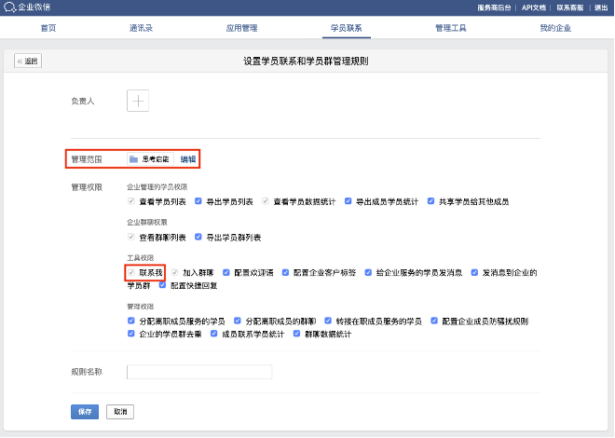This screenshot has height=438, width=615.
Task: Click the 思考启能 folder icon
Action: pos(134,159)
